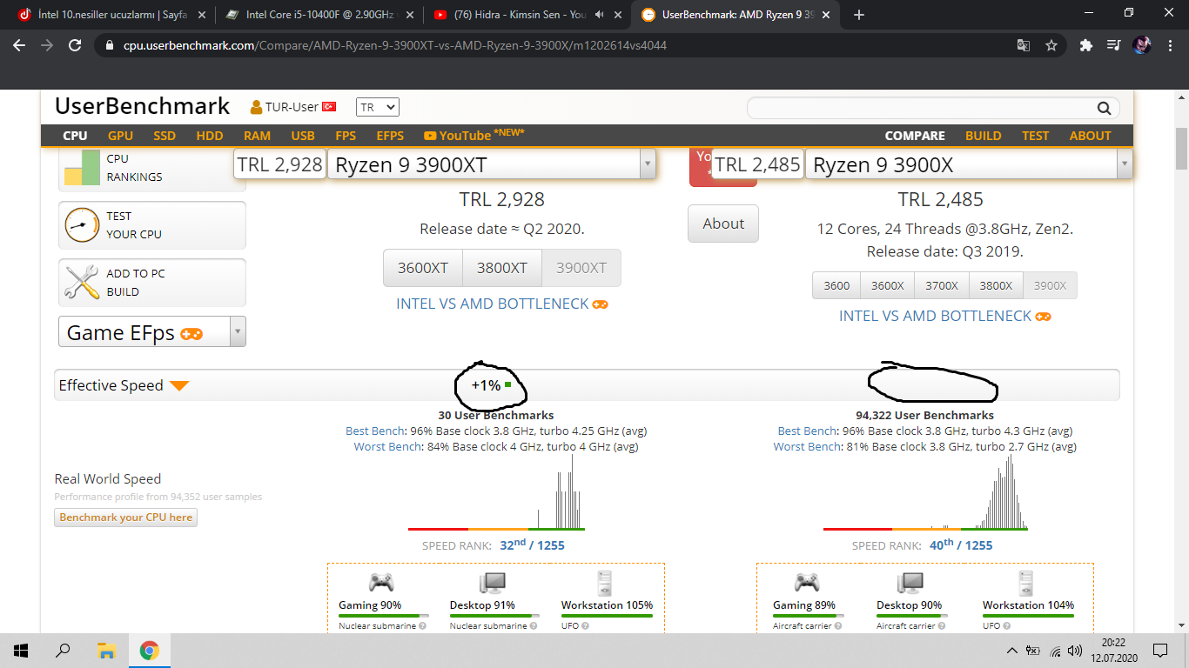Open the Game EFps dropdown

(238, 332)
